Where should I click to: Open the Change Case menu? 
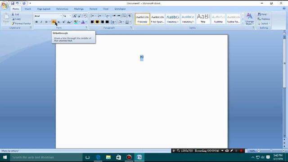coord(69,22)
